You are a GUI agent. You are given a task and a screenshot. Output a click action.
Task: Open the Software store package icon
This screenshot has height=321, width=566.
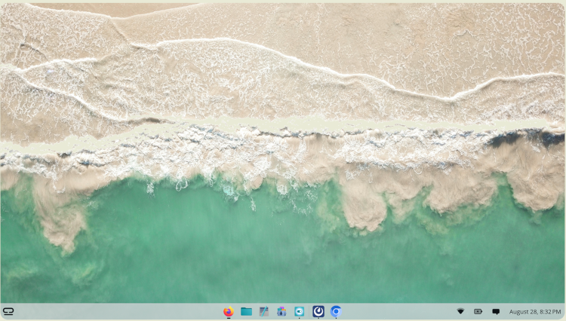[281, 311]
